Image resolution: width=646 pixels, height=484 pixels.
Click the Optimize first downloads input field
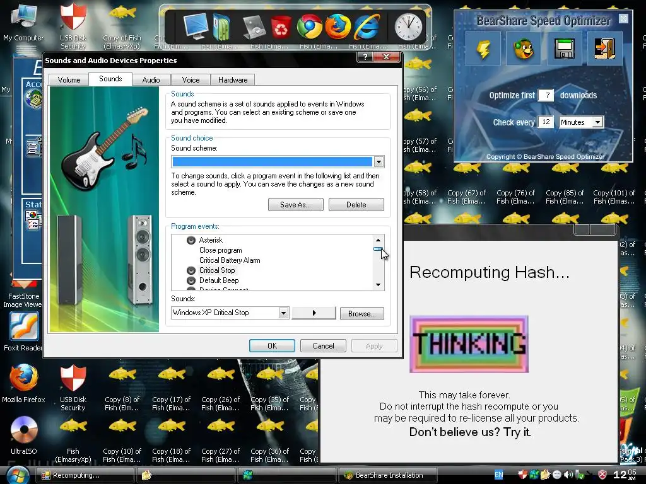coord(546,95)
